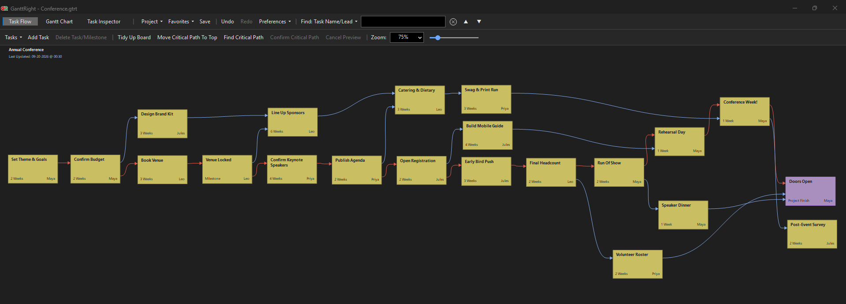
Task: Click the zoom slider handle
Action: point(438,38)
